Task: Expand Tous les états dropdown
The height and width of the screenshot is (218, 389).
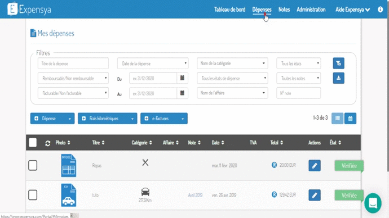Action: point(298,63)
